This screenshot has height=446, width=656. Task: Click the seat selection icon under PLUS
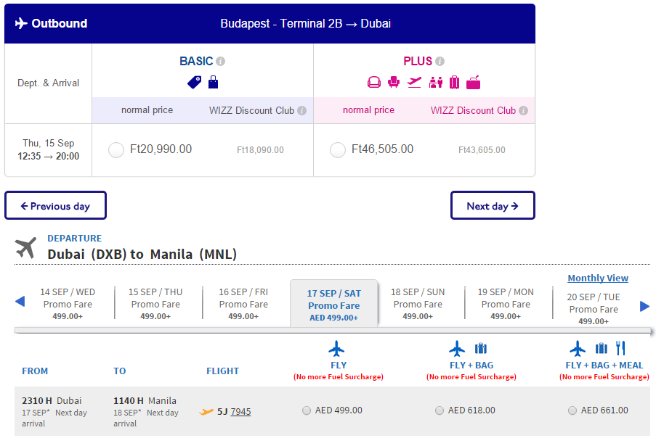[x=394, y=82]
